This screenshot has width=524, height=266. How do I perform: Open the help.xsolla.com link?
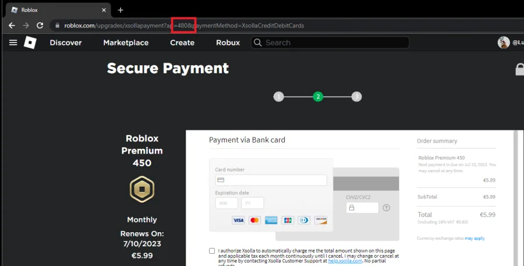pos(345,261)
